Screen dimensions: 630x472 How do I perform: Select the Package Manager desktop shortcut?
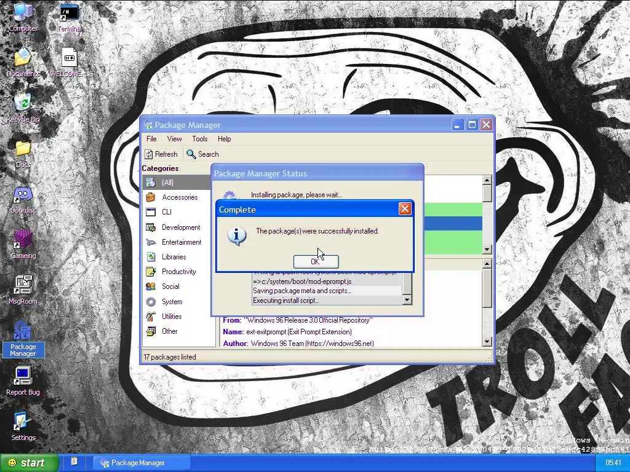[x=23, y=339]
